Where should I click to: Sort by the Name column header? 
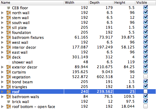pyautogui.click(x=32, y=2)
